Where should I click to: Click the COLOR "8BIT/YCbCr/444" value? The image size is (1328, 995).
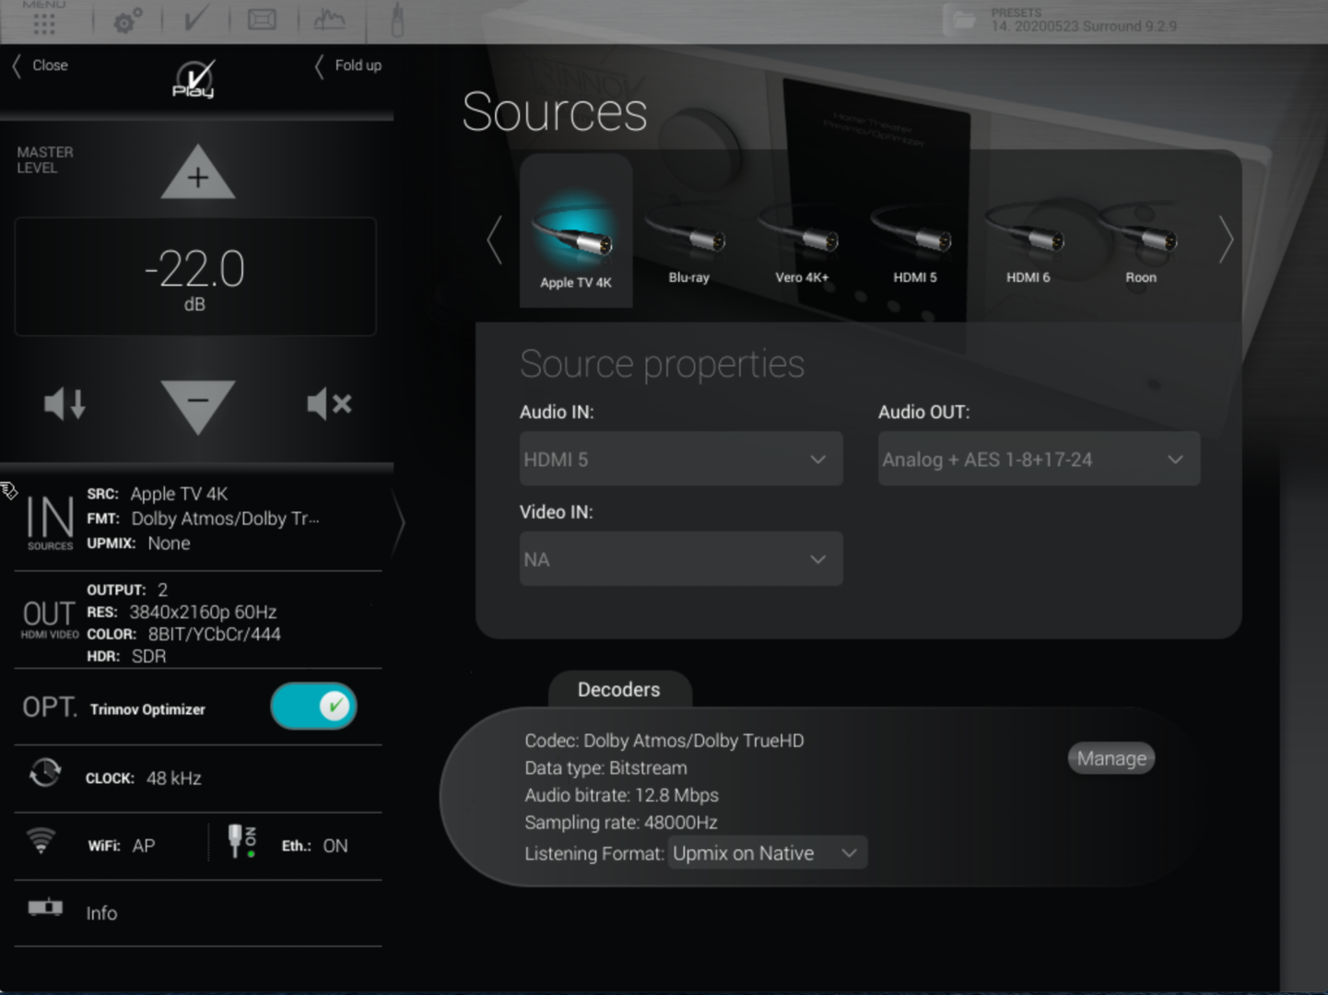click(x=215, y=634)
